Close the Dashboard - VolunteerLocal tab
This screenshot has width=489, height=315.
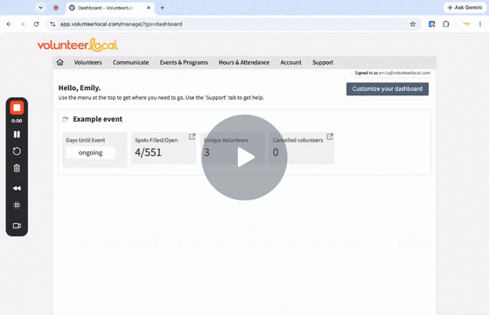click(149, 8)
